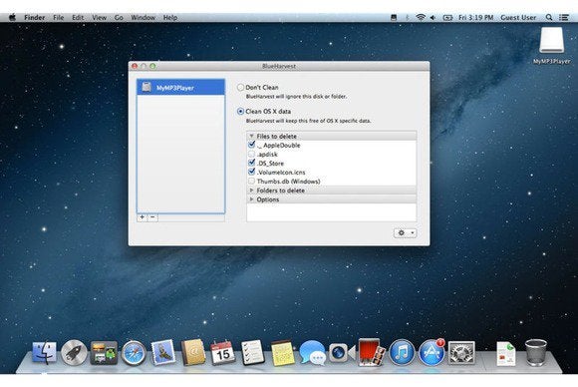The image size is (578, 387).
Task: Select the Clean OS X data option
Action: [240, 111]
